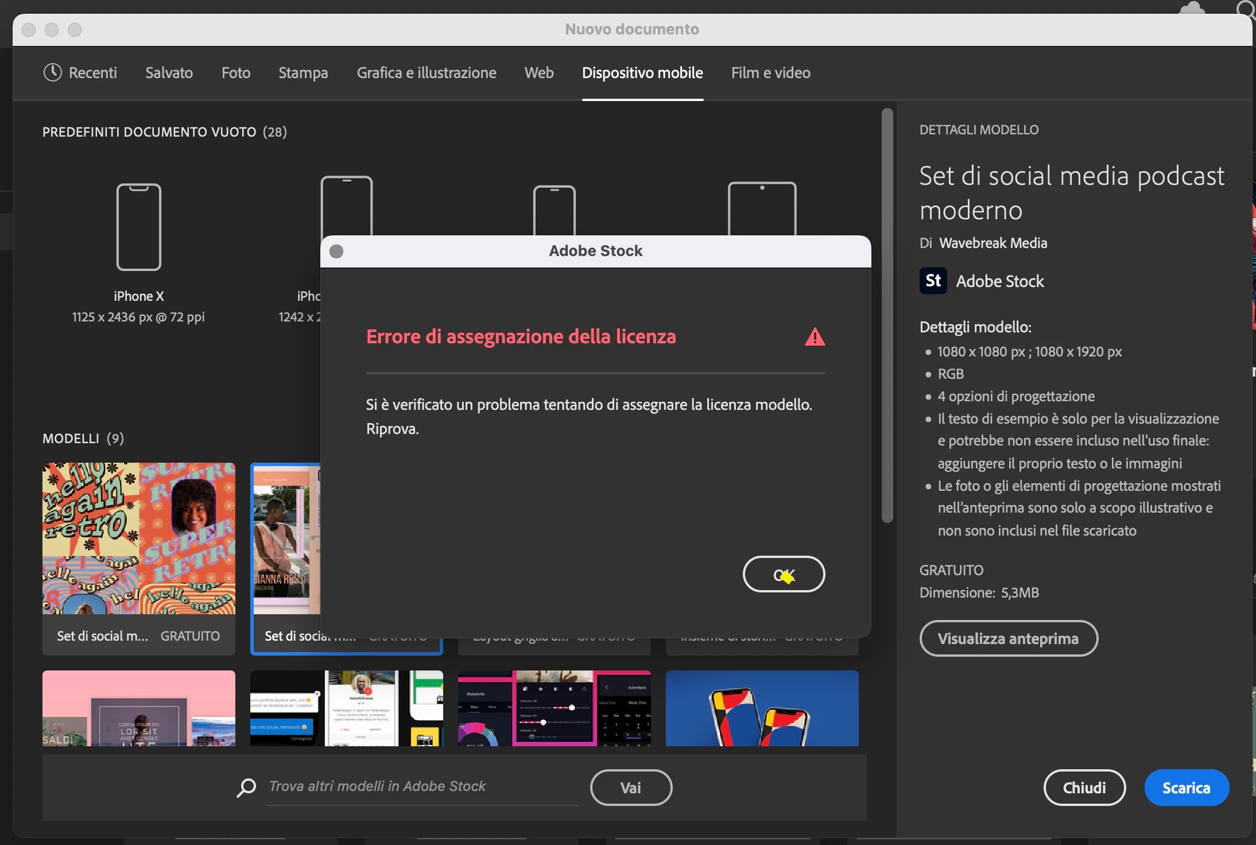This screenshot has width=1256, height=845.
Task: Click the Chiudi button
Action: (1084, 788)
